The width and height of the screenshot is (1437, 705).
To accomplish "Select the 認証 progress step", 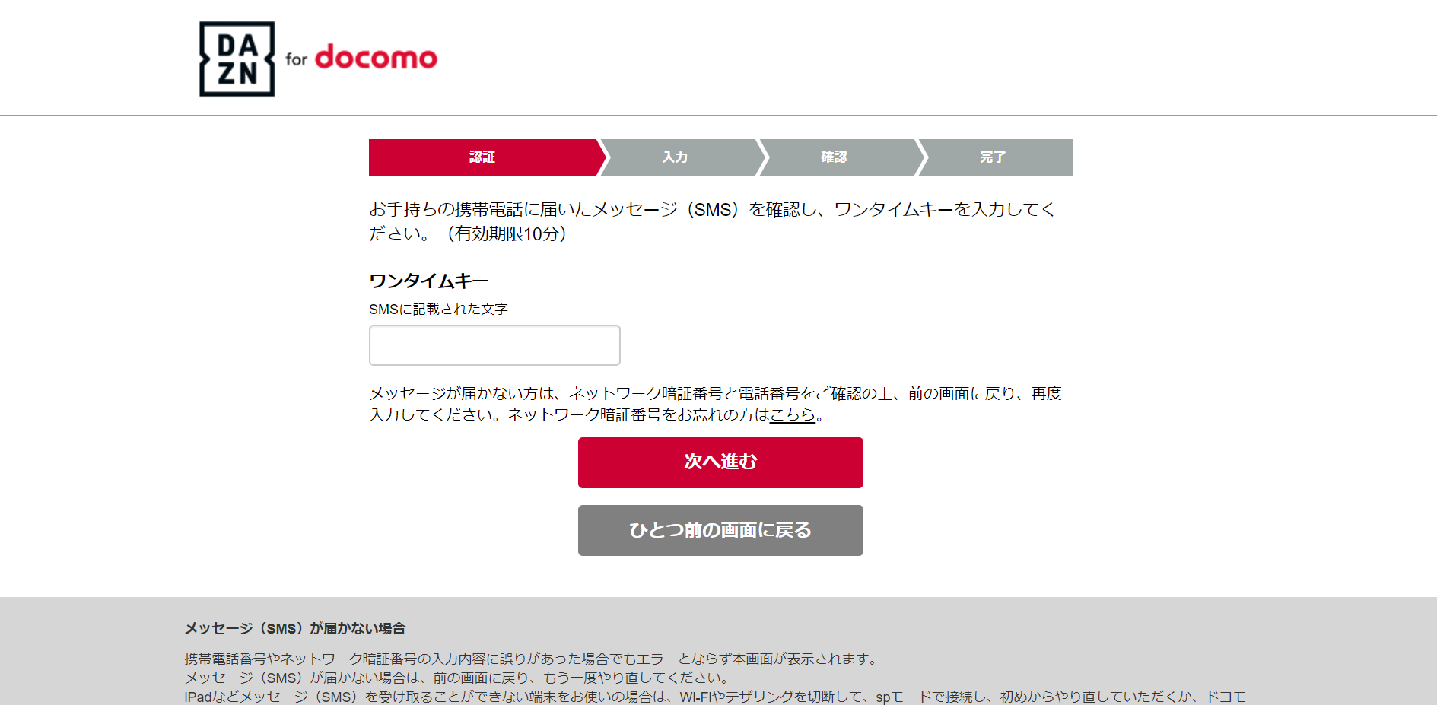I will 482,157.
